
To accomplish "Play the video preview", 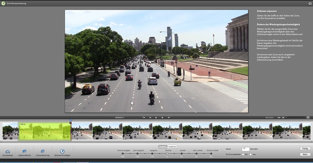I will tap(156, 118).
